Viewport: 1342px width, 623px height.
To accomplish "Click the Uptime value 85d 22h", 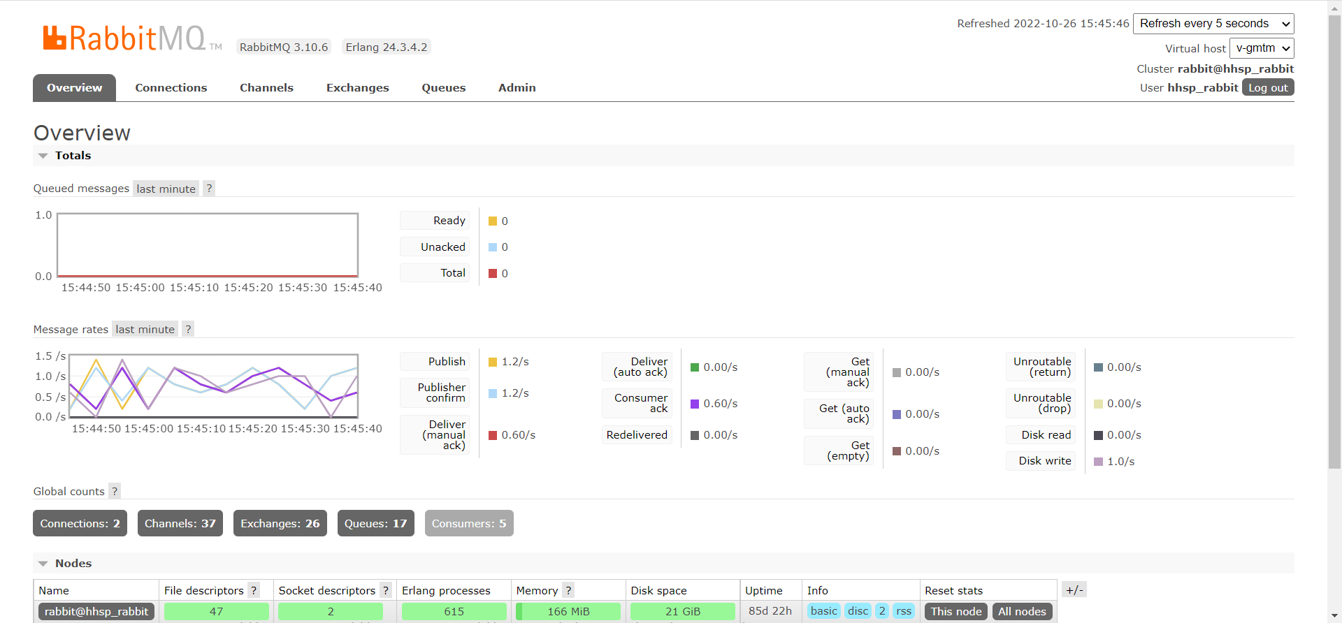I will point(770,611).
